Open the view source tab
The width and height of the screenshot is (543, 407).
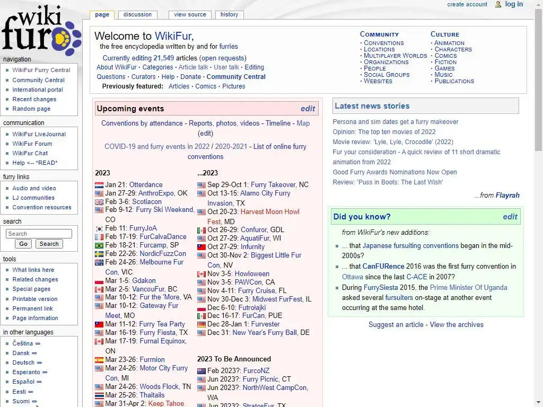190,14
